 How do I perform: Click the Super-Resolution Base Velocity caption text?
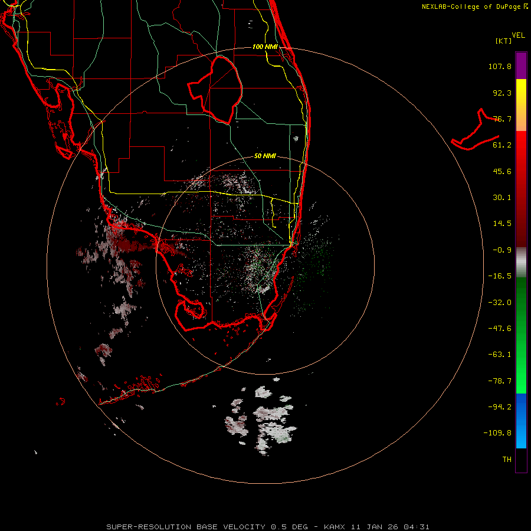267,527
